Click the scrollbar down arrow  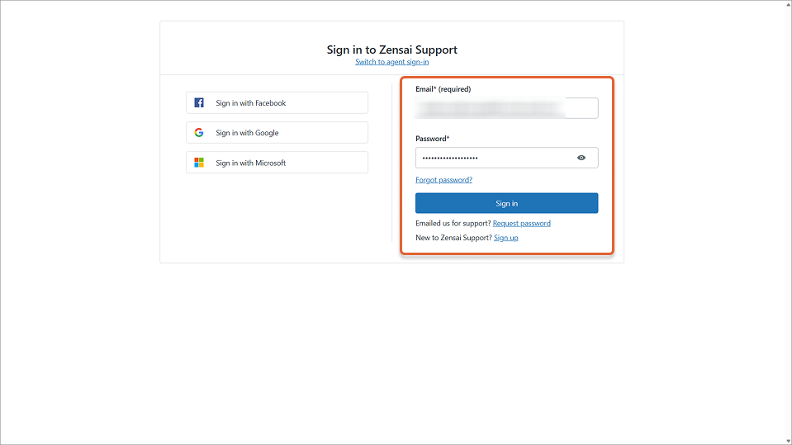(788, 441)
